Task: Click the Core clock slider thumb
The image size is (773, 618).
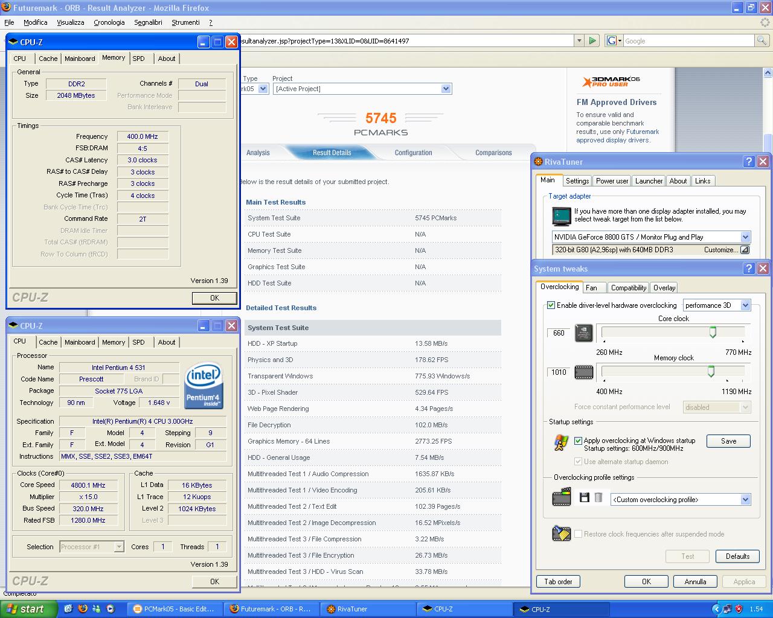Action: pos(713,332)
